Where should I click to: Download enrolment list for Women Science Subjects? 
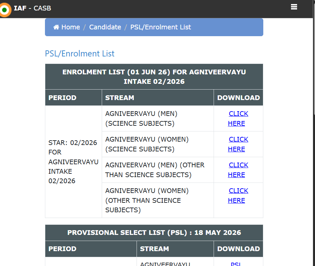click(238, 144)
